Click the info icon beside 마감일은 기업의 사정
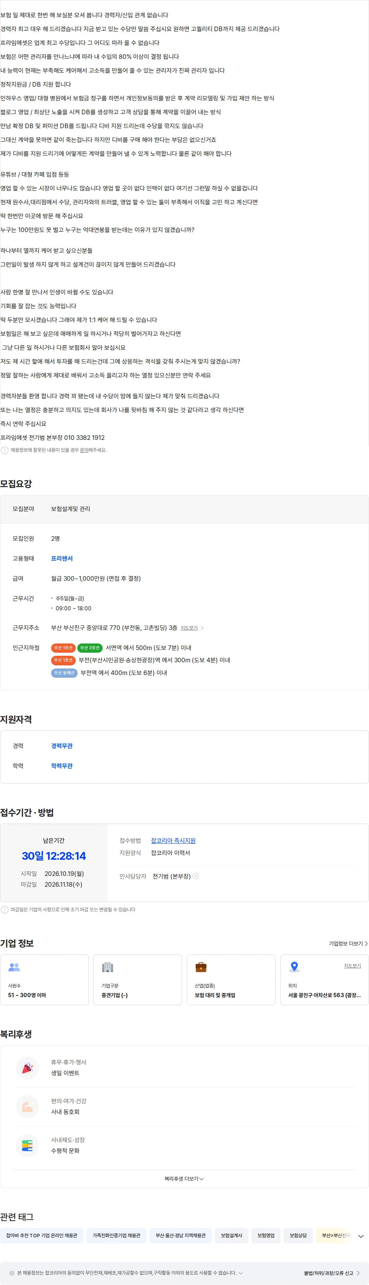This screenshot has height=1285, width=369. point(5,909)
